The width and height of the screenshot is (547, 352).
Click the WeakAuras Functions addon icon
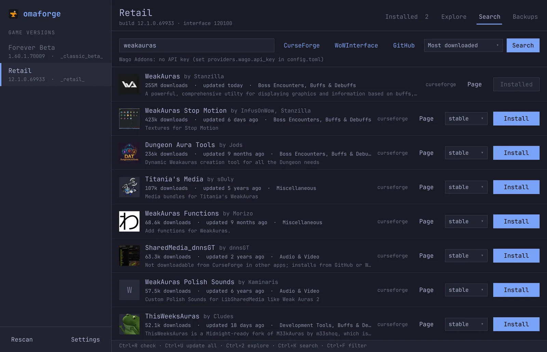click(x=129, y=221)
